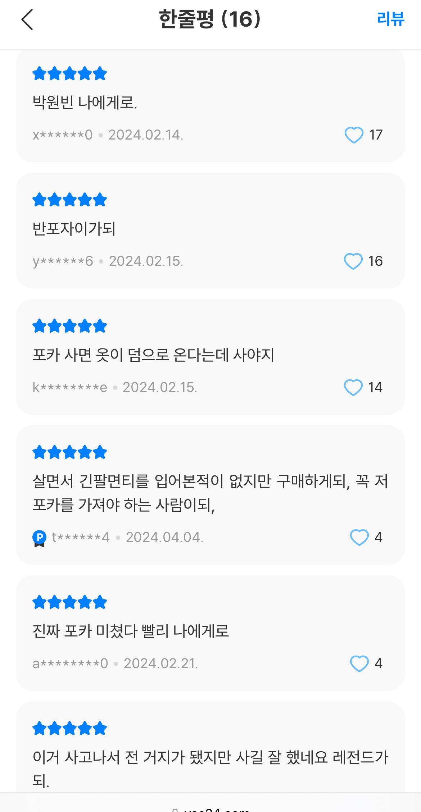Tap the back arrow icon
Viewport: 421px width, 812px height.
coord(27,19)
